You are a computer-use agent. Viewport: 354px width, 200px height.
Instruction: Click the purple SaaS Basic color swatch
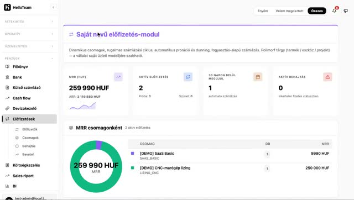pyautogui.click(x=133, y=154)
